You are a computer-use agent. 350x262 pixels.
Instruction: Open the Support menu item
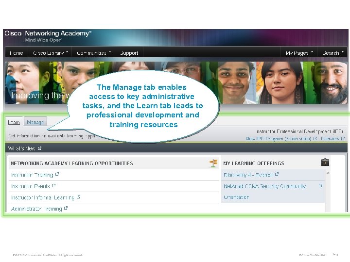click(x=129, y=53)
